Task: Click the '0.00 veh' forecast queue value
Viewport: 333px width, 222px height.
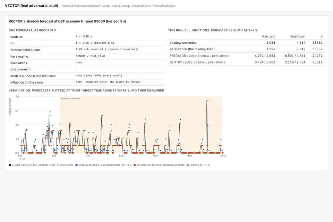Action: point(107,49)
